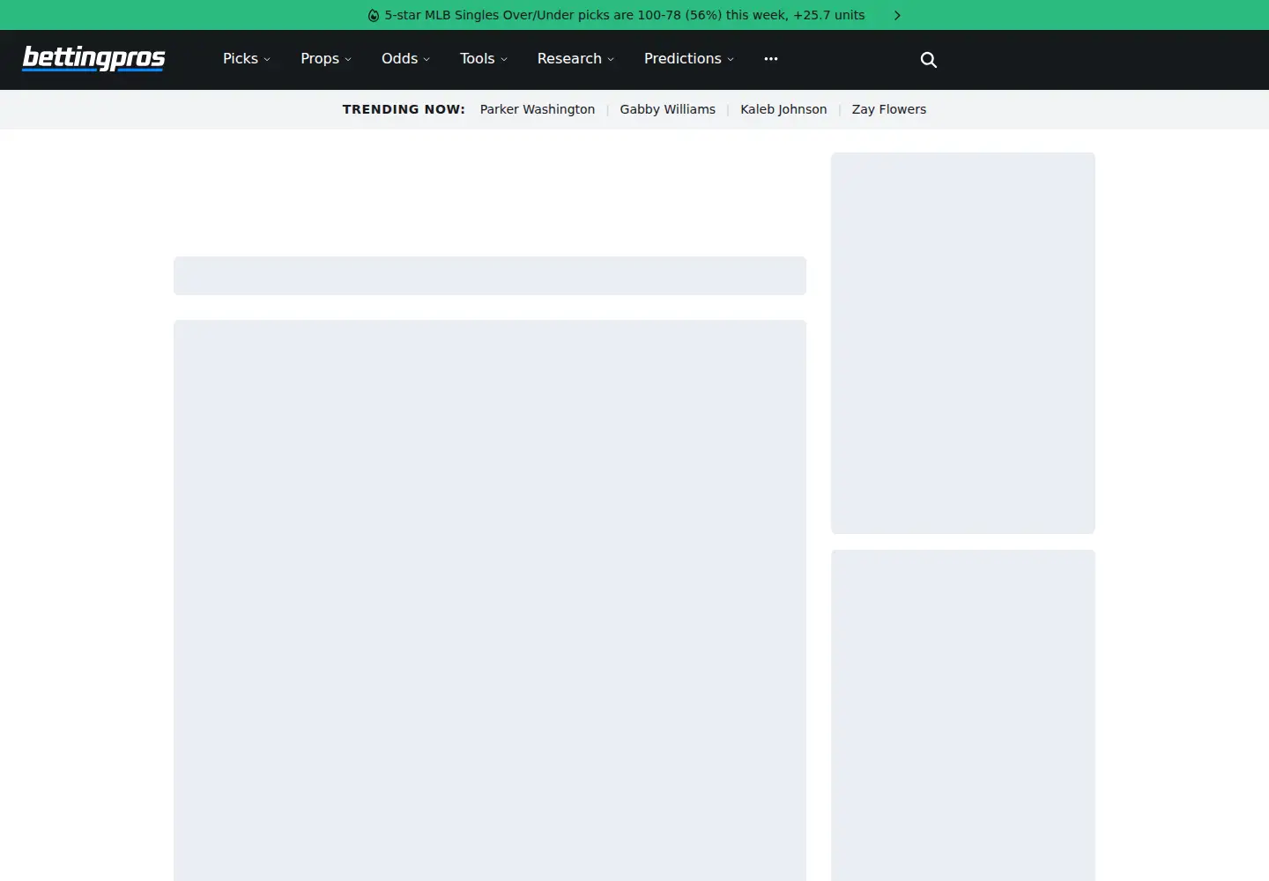This screenshot has height=881, width=1269.
Task: Open trending player Zay Flowers
Action: [x=889, y=109]
